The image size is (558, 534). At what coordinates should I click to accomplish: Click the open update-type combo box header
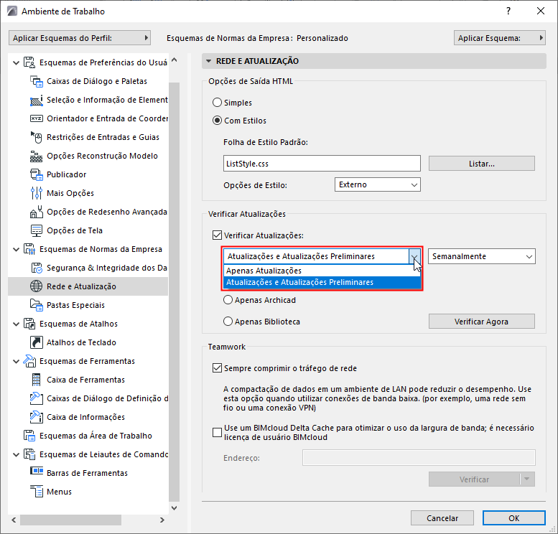[322, 256]
